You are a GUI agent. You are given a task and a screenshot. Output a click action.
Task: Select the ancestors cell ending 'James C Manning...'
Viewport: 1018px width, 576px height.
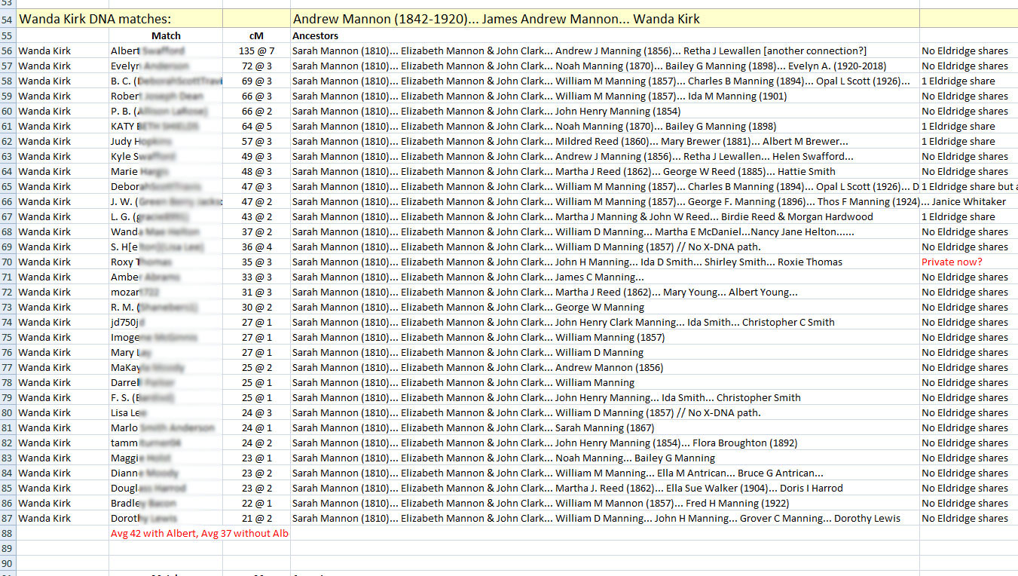tap(605, 277)
